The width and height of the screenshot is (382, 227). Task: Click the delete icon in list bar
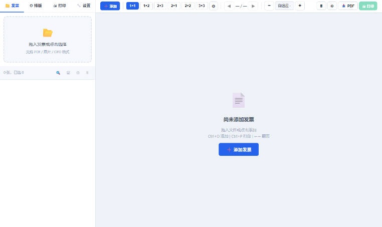tap(87, 73)
